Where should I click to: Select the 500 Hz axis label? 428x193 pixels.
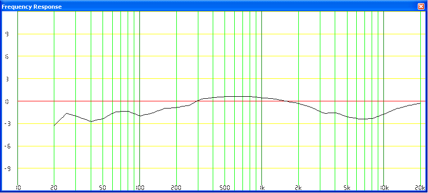225,187
